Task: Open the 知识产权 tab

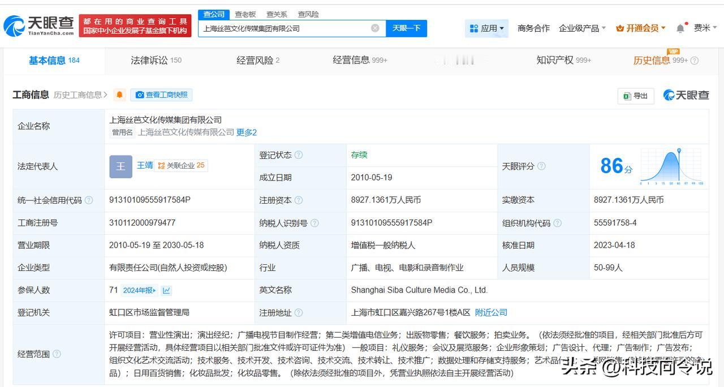Action: pyautogui.click(x=564, y=61)
